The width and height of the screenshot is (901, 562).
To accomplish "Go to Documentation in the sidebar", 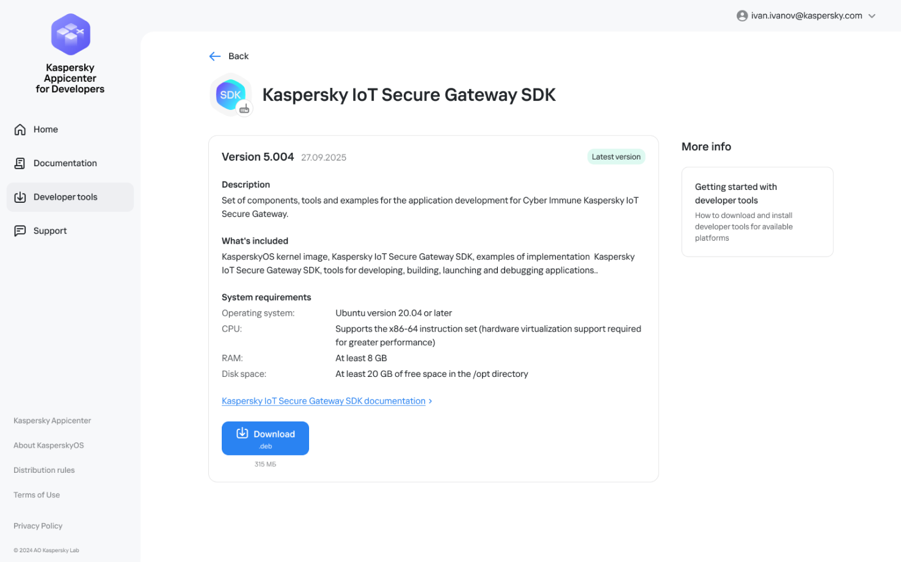I will tap(65, 163).
